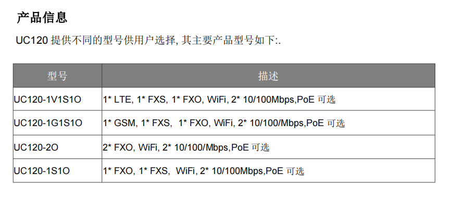Image resolution: width=464 pixels, height=223 pixels.
Task: Click PoE in the UC120-2O row
Action: [240, 147]
